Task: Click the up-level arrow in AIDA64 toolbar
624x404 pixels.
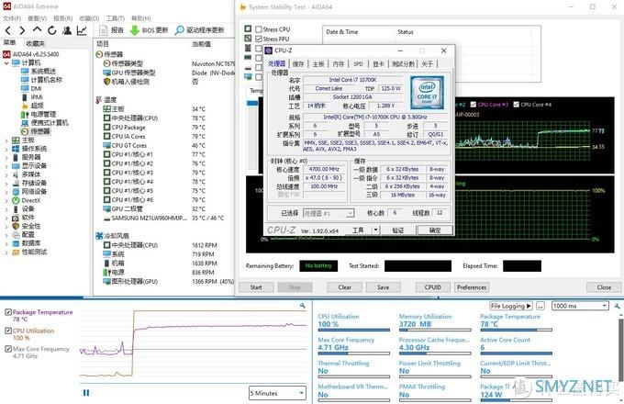Action: click(37, 30)
